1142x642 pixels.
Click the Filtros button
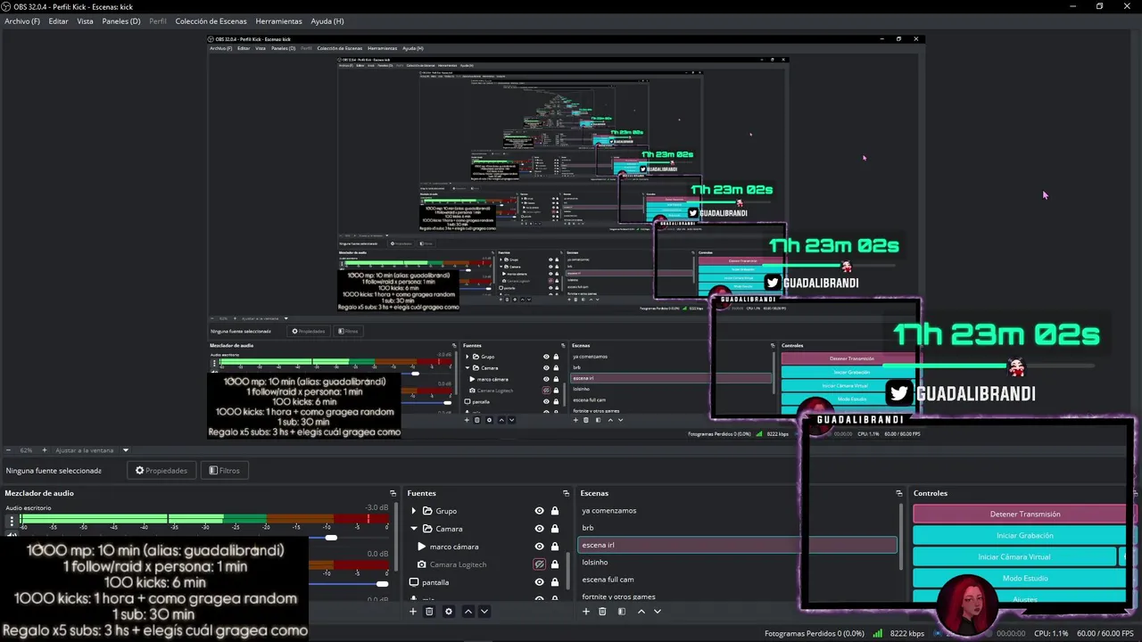[224, 470]
